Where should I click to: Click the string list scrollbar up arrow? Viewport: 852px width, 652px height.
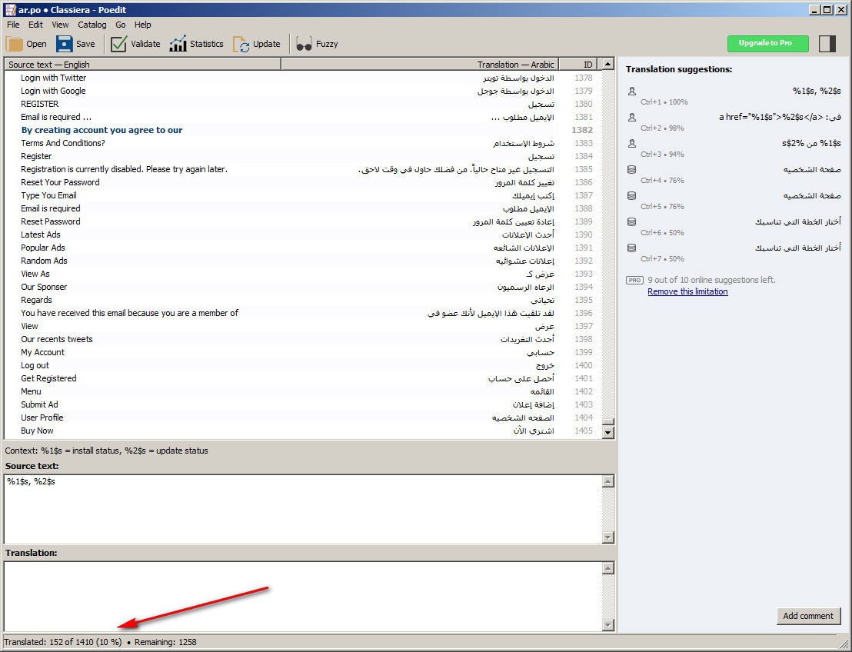[608, 64]
